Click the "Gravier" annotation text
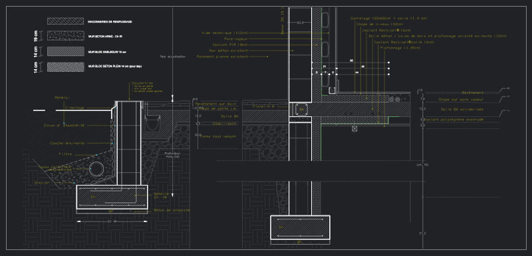The width and height of the screenshot is (532, 256). pos(42,182)
